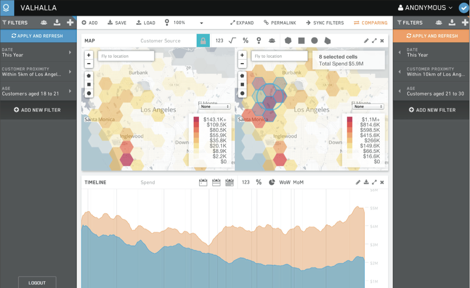Switch timeline to 123 number display
The image size is (470, 288).
click(246, 182)
